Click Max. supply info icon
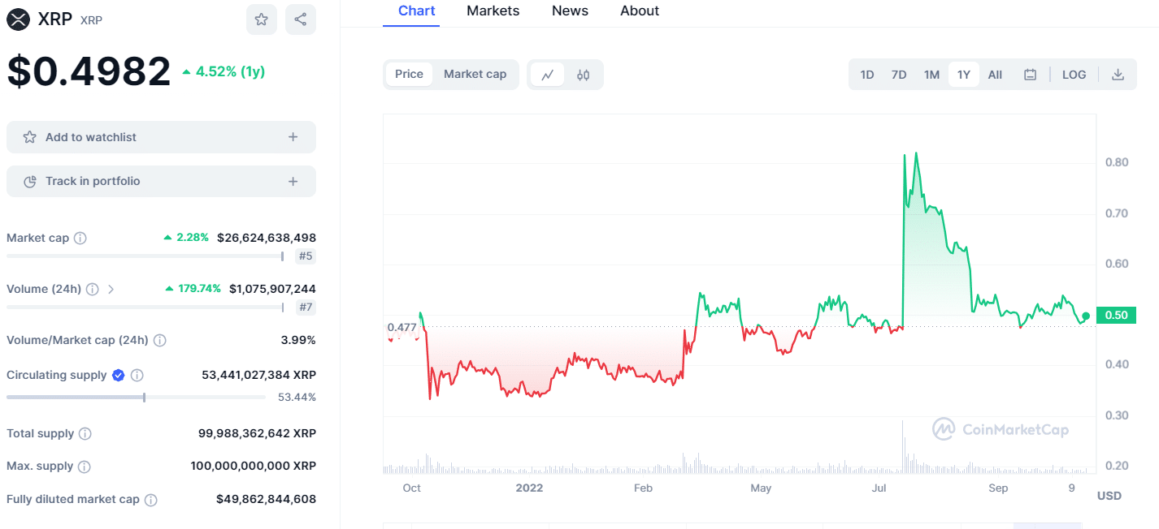This screenshot has height=529, width=1159. tap(85, 467)
